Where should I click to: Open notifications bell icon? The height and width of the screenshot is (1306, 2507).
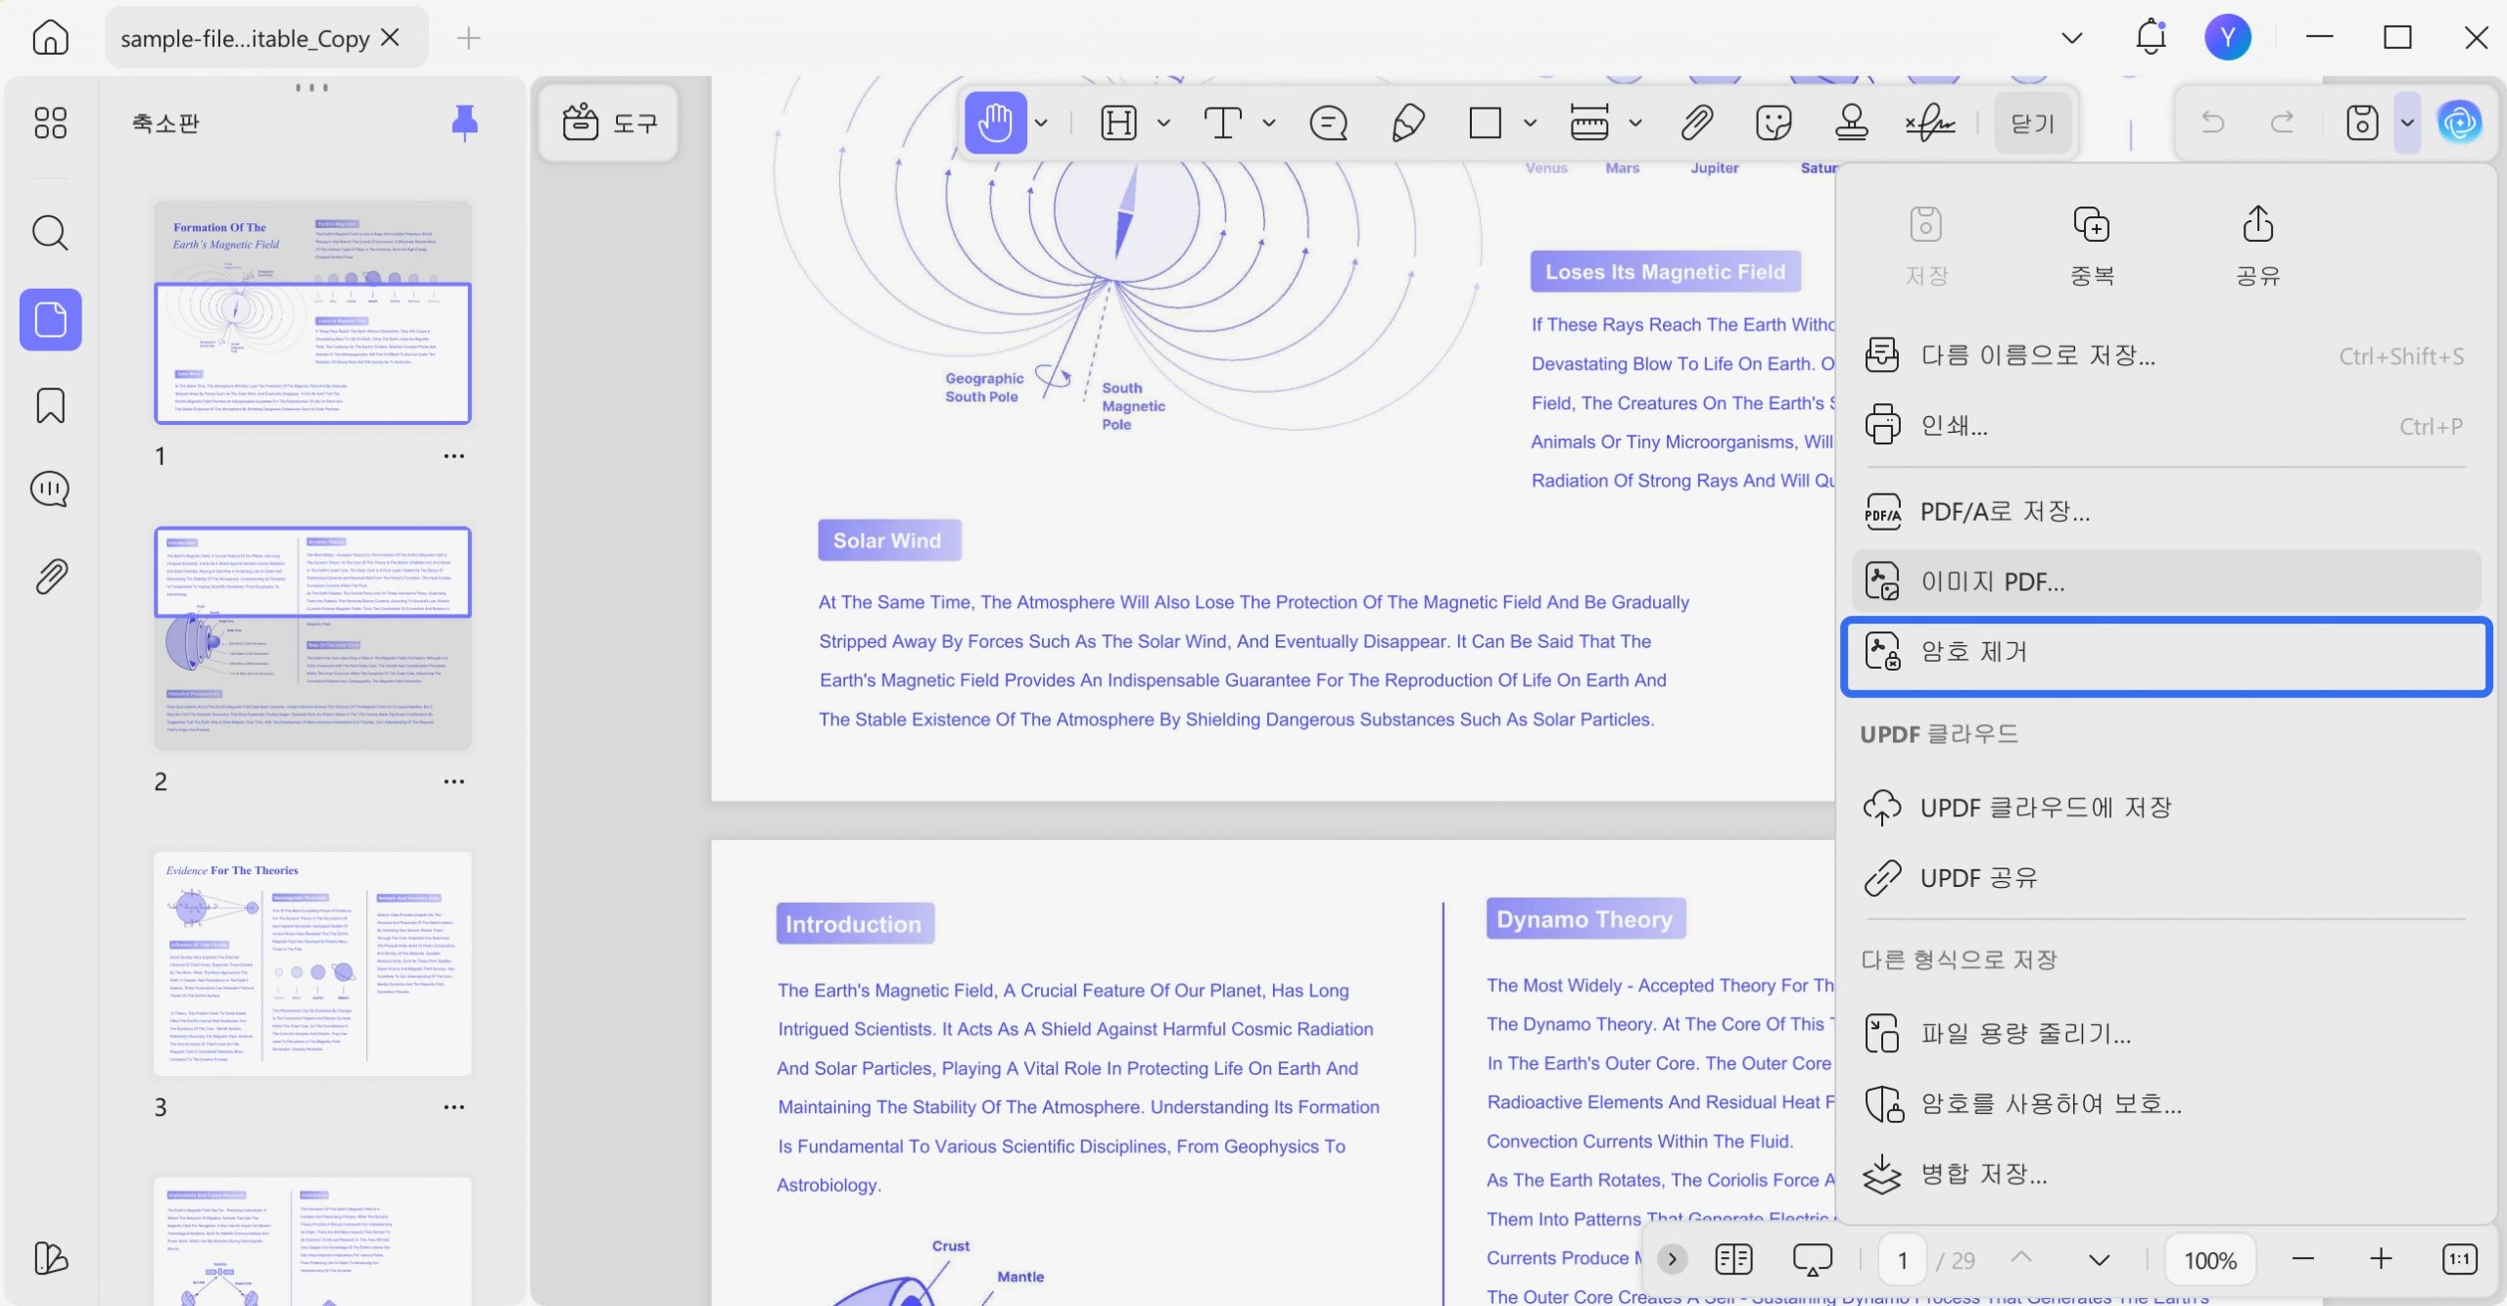2151,37
